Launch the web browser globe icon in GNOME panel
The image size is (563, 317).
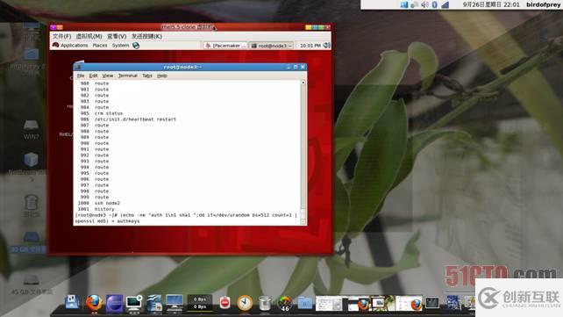click(136, 46)
